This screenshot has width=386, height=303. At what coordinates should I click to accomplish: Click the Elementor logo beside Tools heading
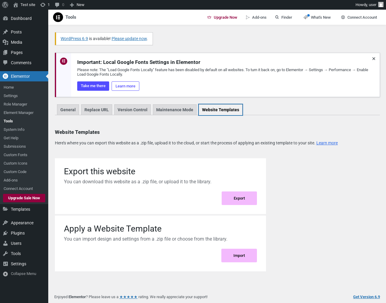(x=58, y=17)
